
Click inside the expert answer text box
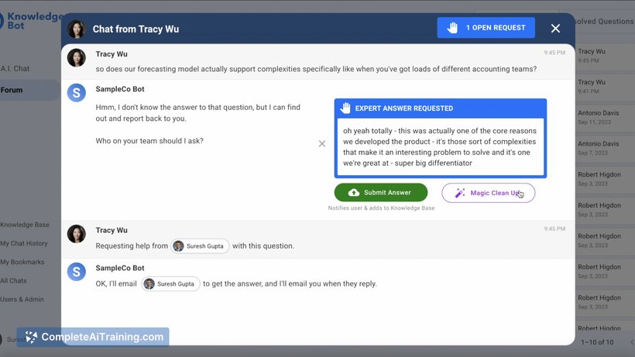[440, 147]
